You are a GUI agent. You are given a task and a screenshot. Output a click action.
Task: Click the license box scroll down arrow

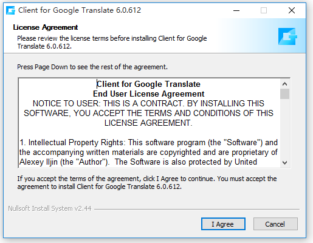284,163
